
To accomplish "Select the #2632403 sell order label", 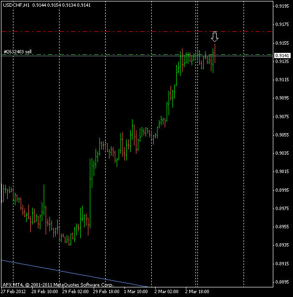I will (18, 52).
